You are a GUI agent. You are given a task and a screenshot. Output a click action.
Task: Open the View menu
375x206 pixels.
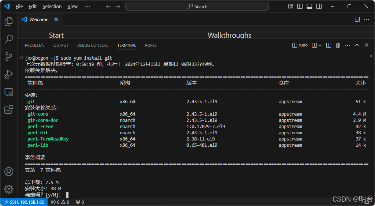point(72,7)
